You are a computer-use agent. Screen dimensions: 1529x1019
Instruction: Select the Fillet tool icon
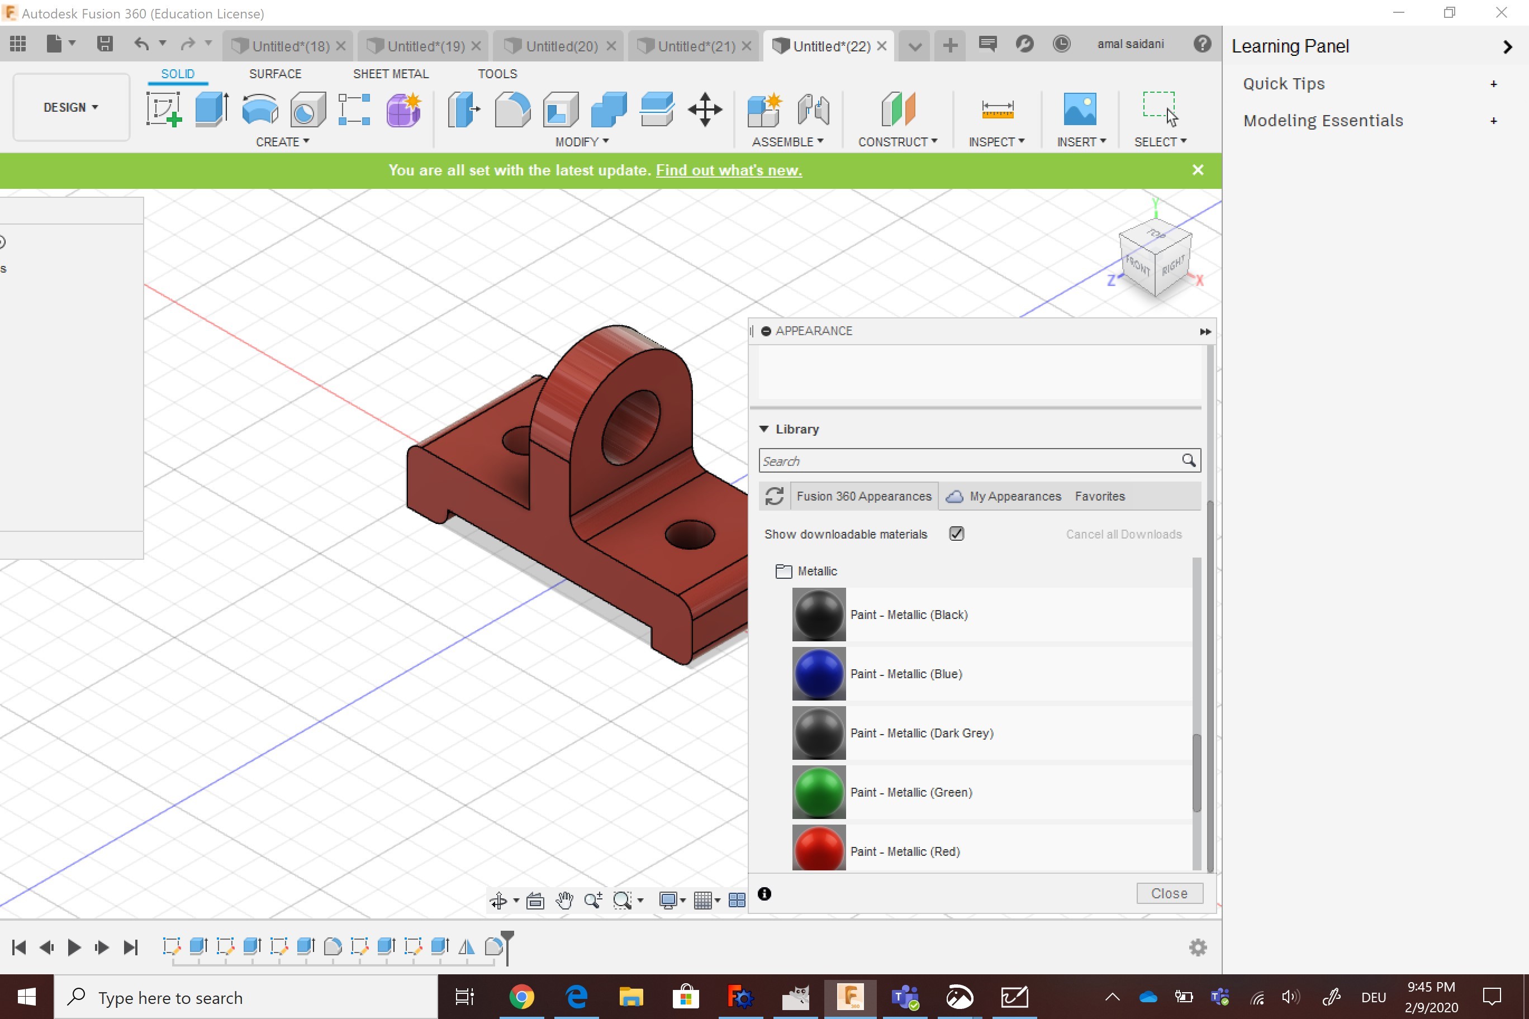pyautogui.click(x=511, y=108)
